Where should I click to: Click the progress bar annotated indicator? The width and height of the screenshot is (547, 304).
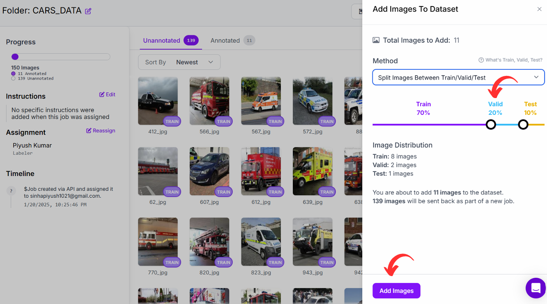coord(15,57)
